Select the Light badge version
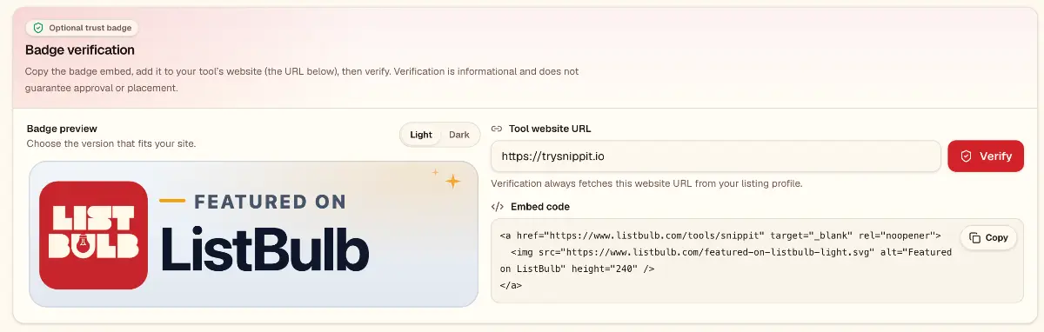Image resolution: width=1044 pixels, height=332 pixels. tap(421, 135)
